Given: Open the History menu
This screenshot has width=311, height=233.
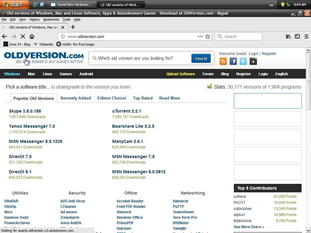Looking at the screenshot, I should [35, 19].
